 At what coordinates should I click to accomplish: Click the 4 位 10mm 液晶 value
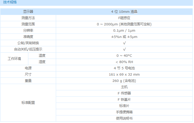point(124,12)
